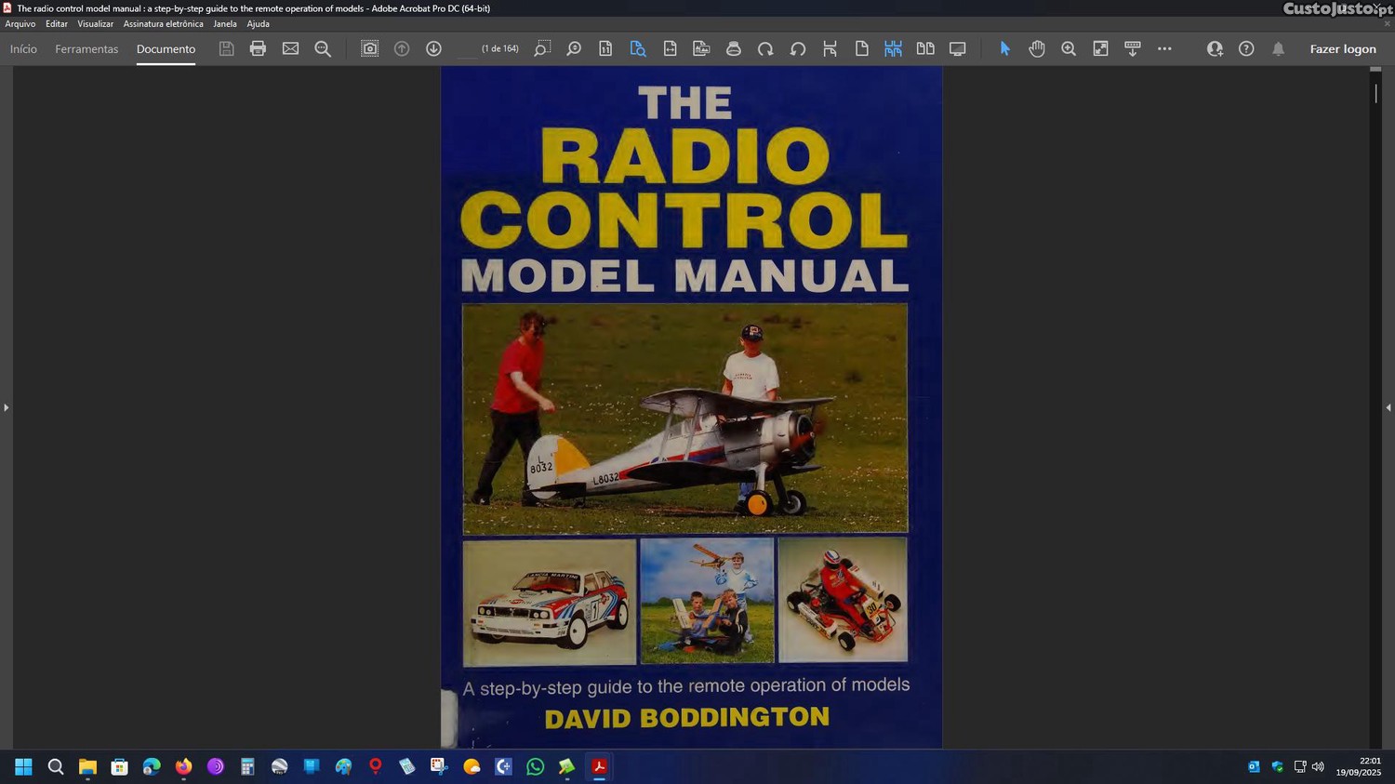Rotate the page counterclockwise

[x=797, y=48]
